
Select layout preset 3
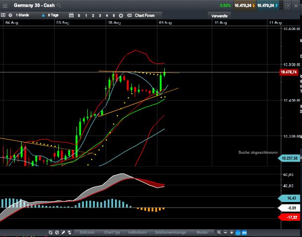pos(100,16)
